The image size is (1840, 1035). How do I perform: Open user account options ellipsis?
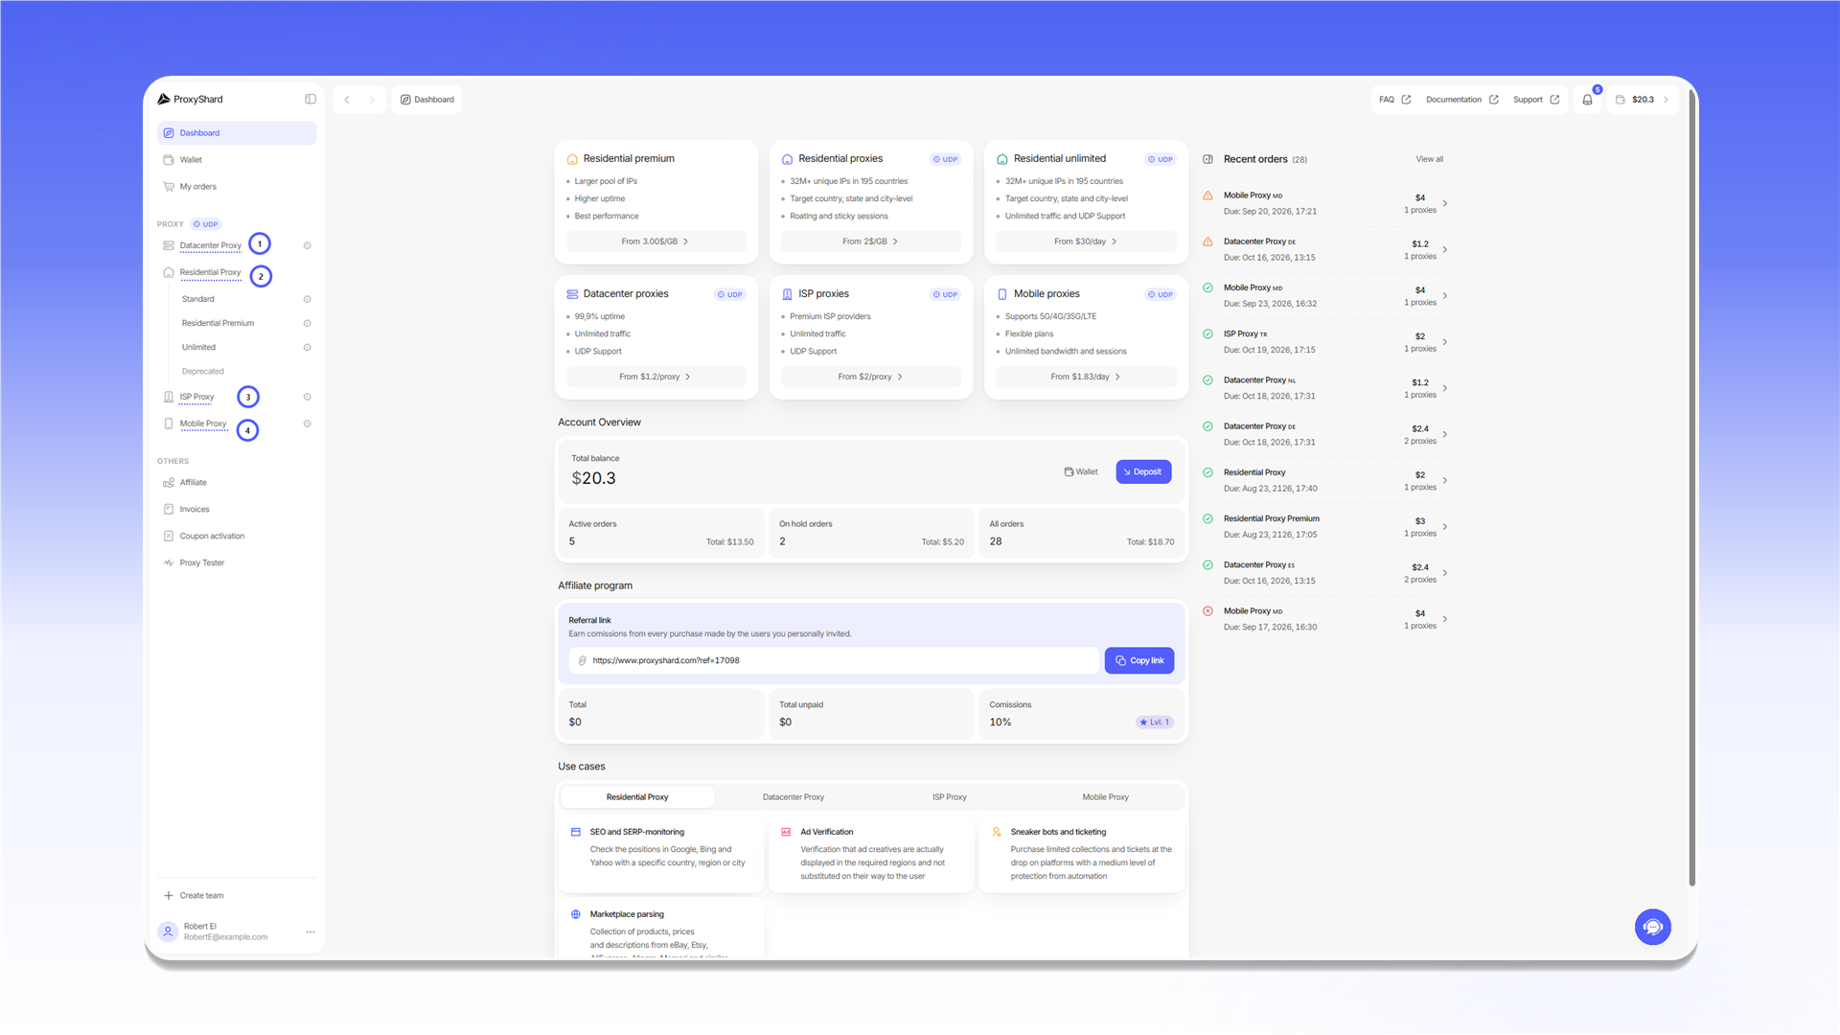(310, 931)
